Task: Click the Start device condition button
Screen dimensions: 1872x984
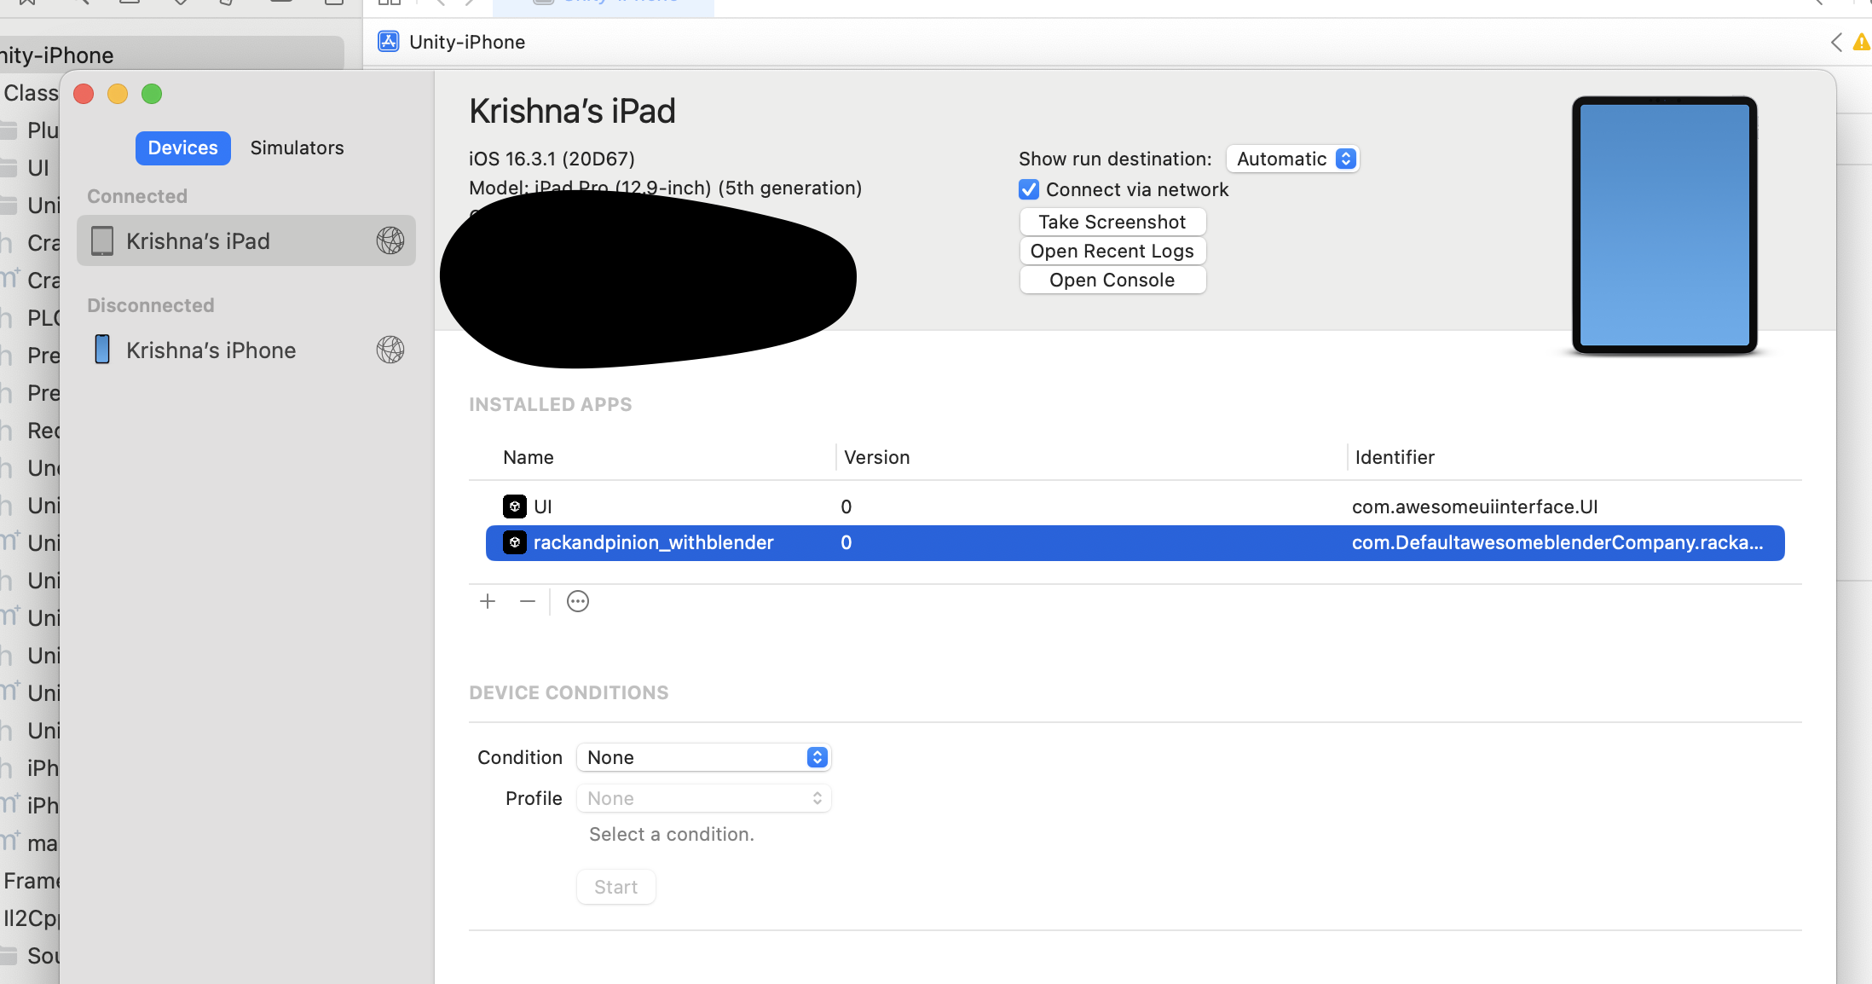Action: [x=615, y=887]
